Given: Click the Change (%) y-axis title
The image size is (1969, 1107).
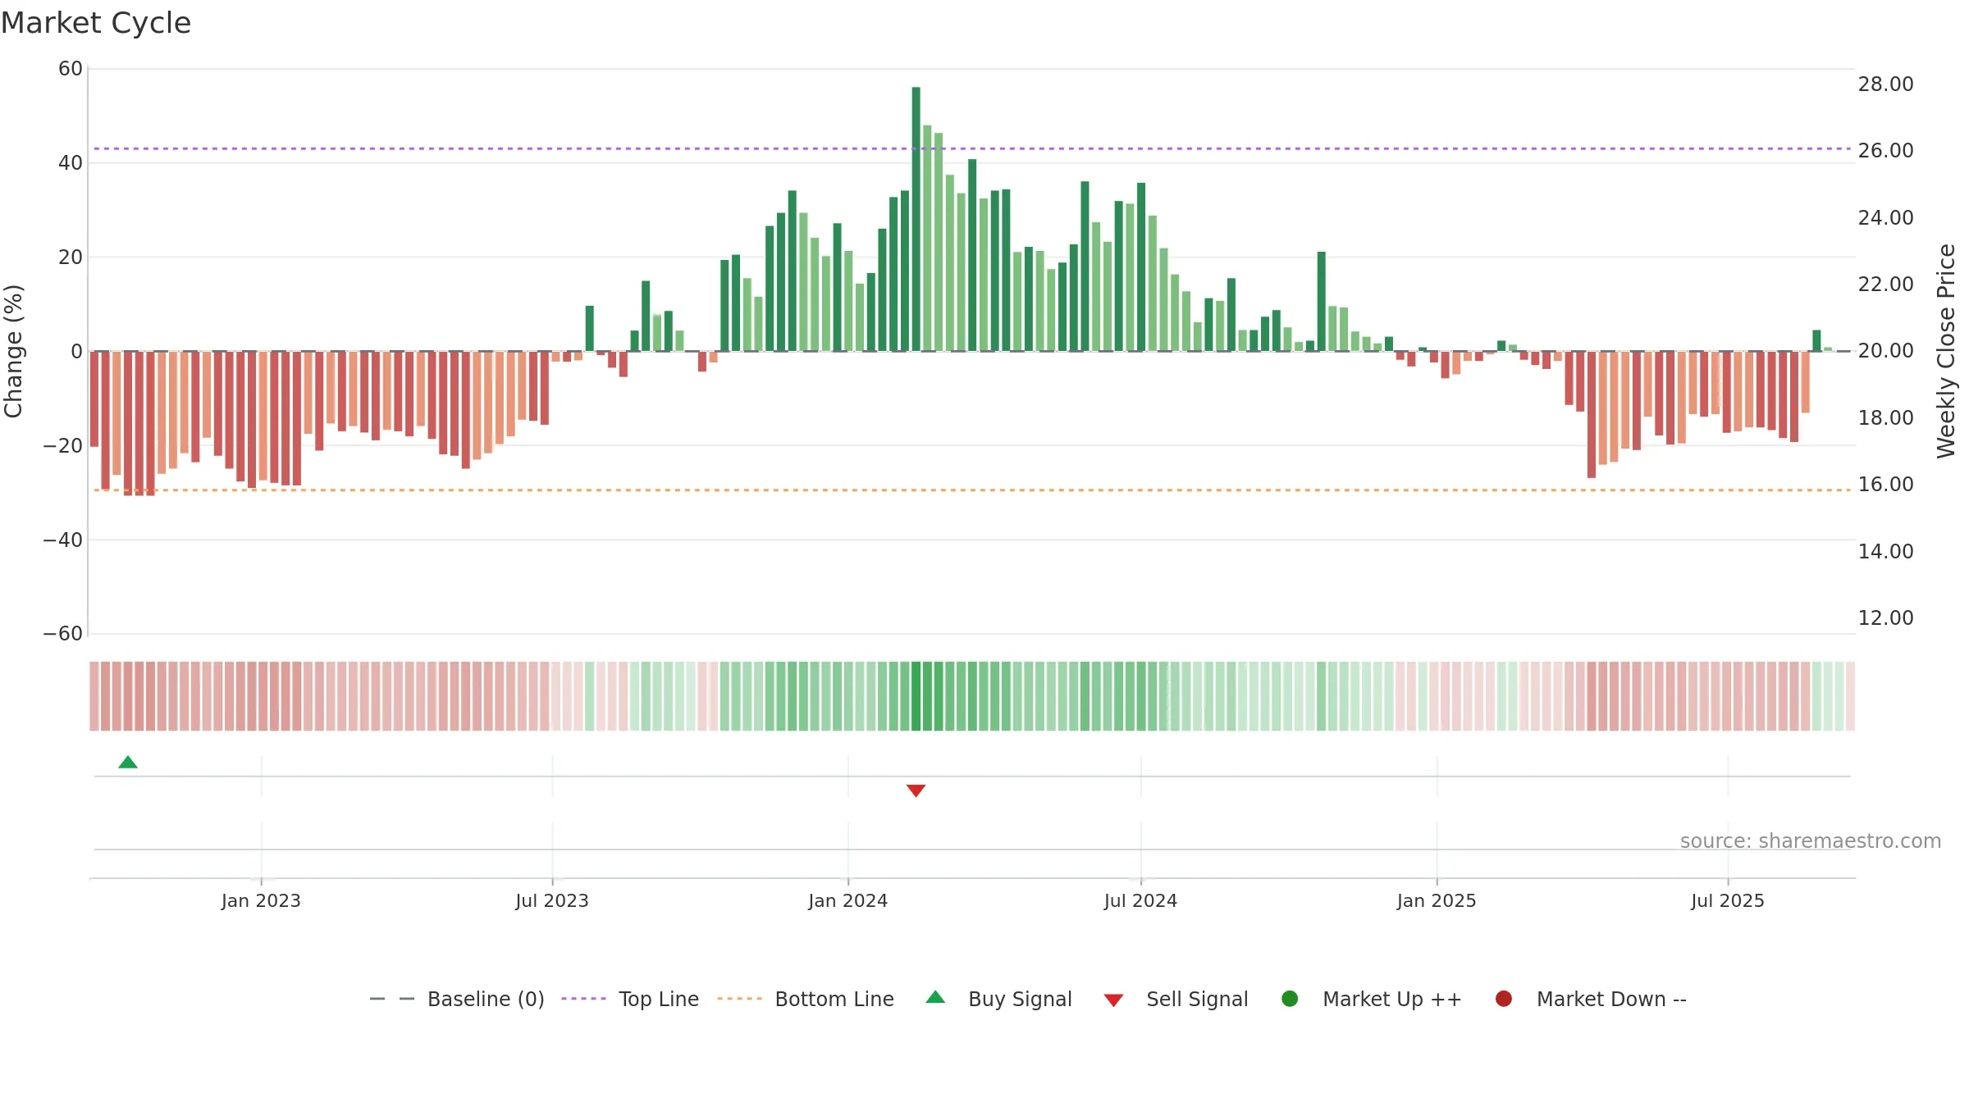Looking at the screenshot, I should pyautogui.click(x=13, y=351).
